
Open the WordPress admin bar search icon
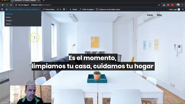click(x=183, y=10)
